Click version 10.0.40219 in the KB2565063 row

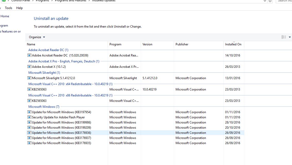[149, 89]
